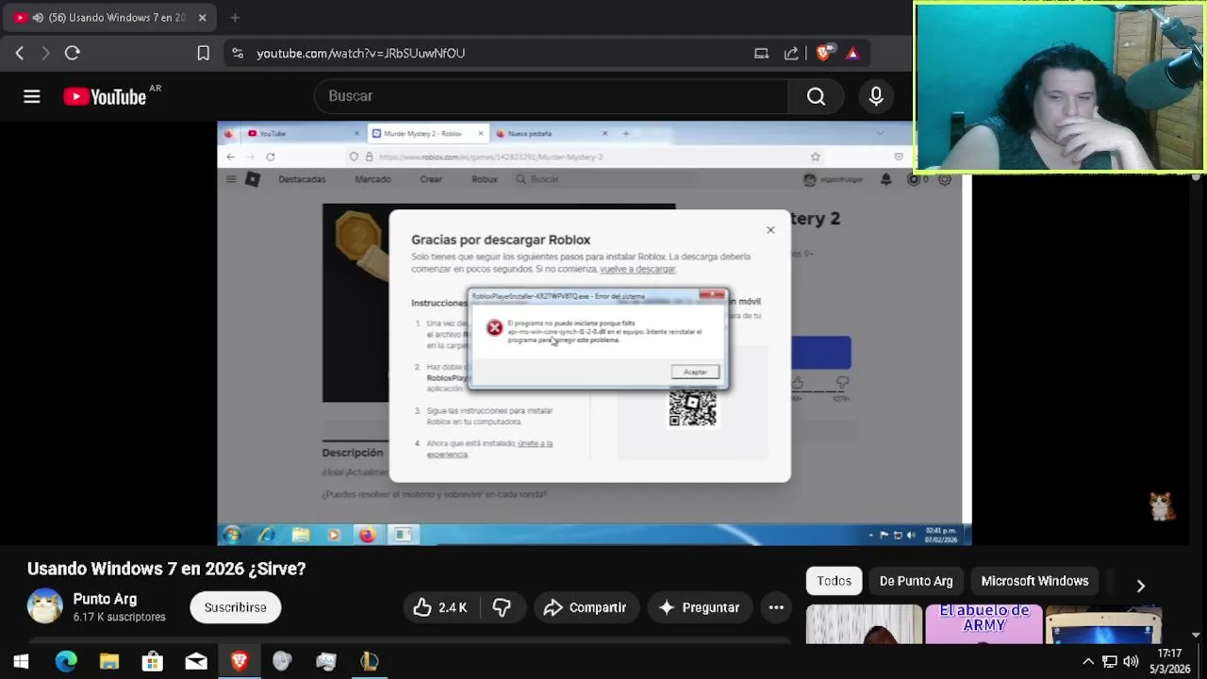Click Suscribirse button
The height and width of the screenshot is (679, 1207).
pyautogui.click(x=236, y=607)
